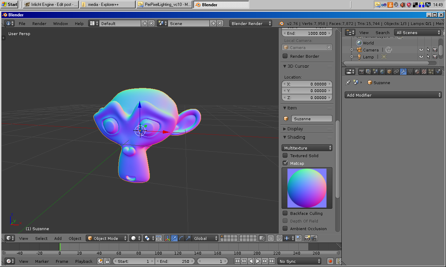The height and width of the screenshot is (267, 446).
Task: Enable Ambient Occlusion checkbox
Action: pos(285,228)
